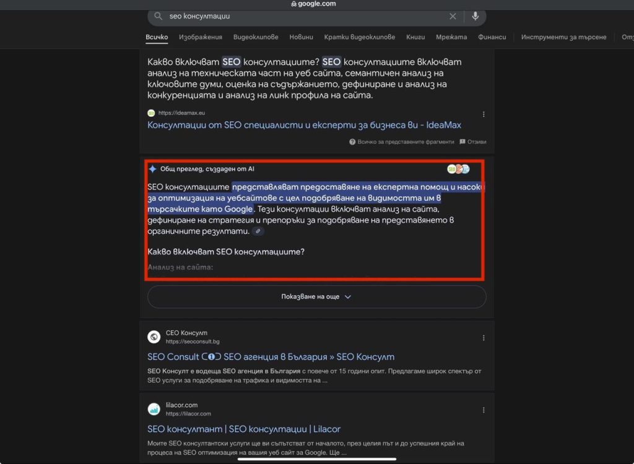634x464 pixels.
Task: Click https://lilacor.com URL text
Action: click(188, 414)
